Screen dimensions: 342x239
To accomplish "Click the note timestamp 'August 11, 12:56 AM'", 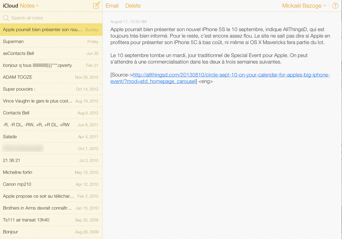I will pyautogui.click(x=129, y=22).
